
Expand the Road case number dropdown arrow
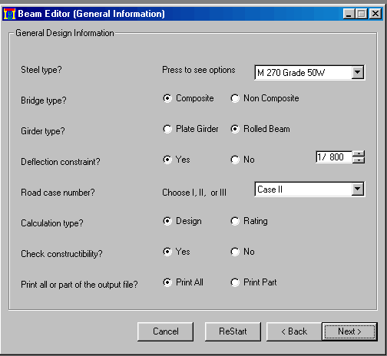pos(358,190)
